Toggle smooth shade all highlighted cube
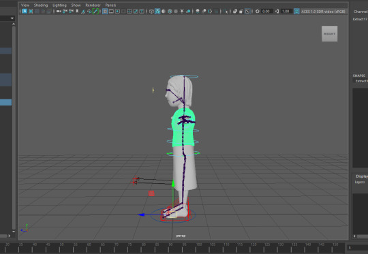368x254 pixels. coord(157,12)
